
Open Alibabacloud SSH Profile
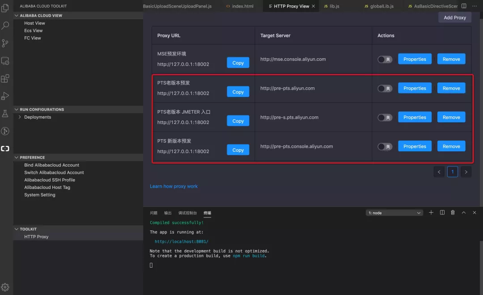click(x=50, y=180)
